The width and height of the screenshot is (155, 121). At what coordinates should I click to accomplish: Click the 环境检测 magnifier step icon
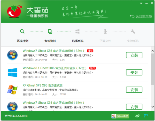click(22, 32)
